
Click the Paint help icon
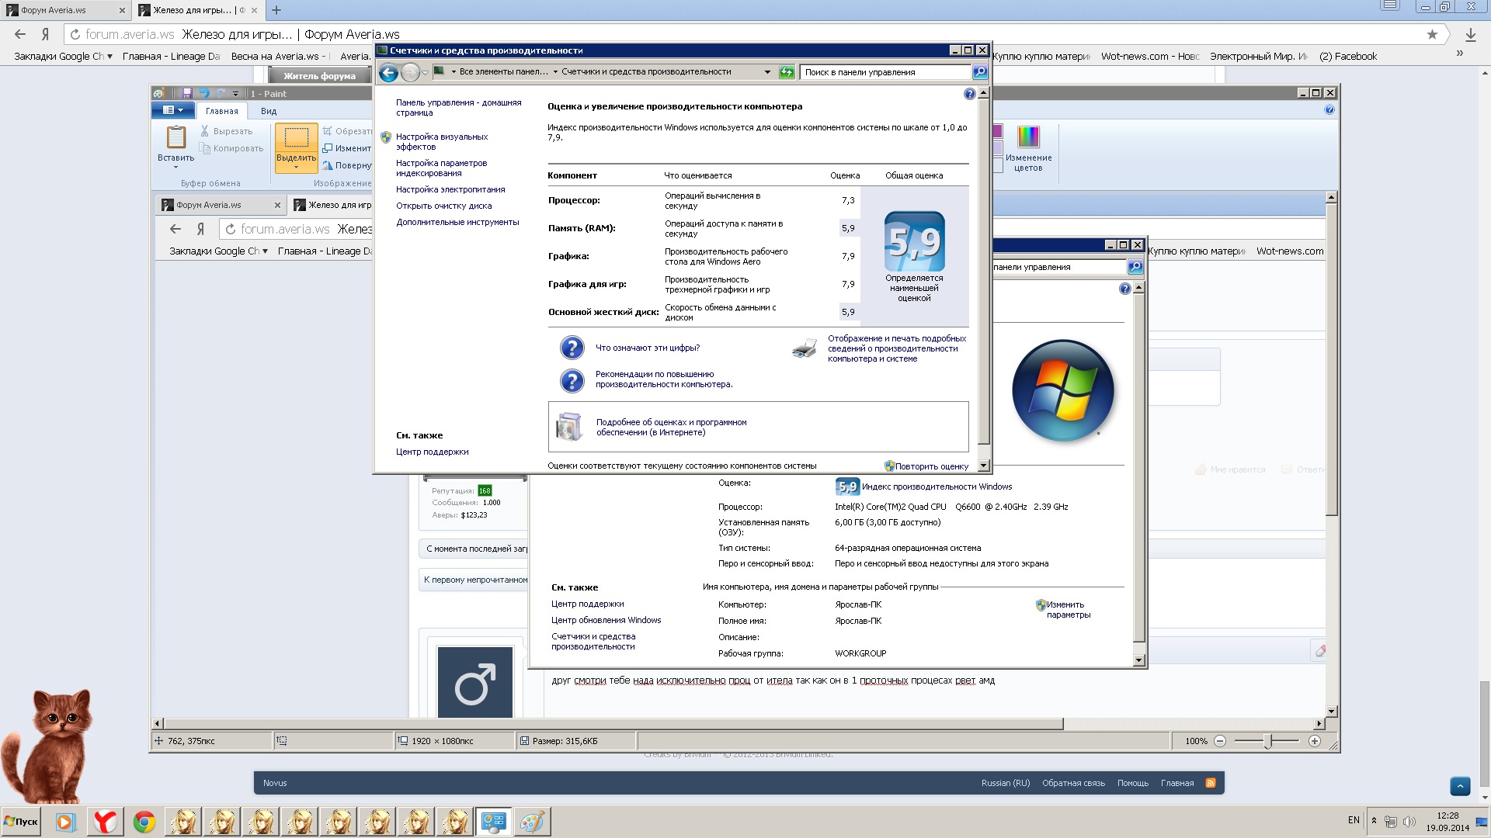[1329, 110]
